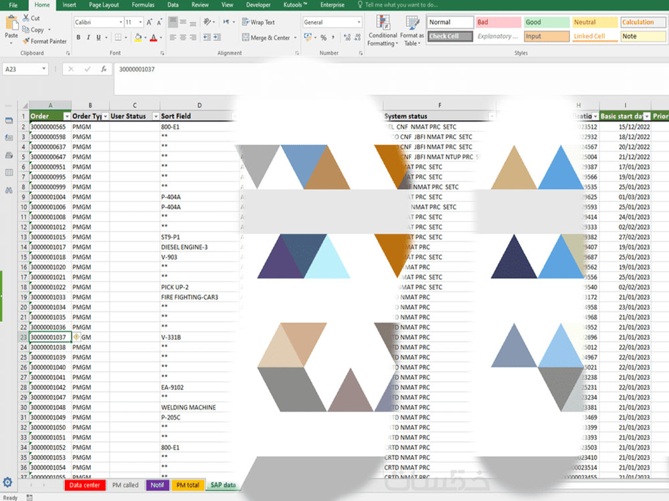This screenshot has width=669, height=501.
Task: Increase font size with larger A
Action: pyautogui.click(x=149, y=22)
